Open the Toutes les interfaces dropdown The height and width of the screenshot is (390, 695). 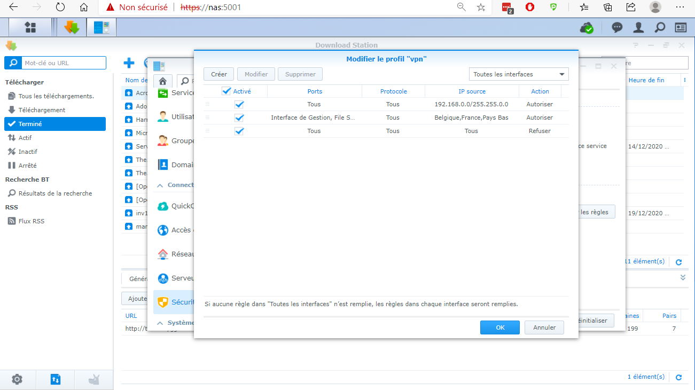[518, 74]
